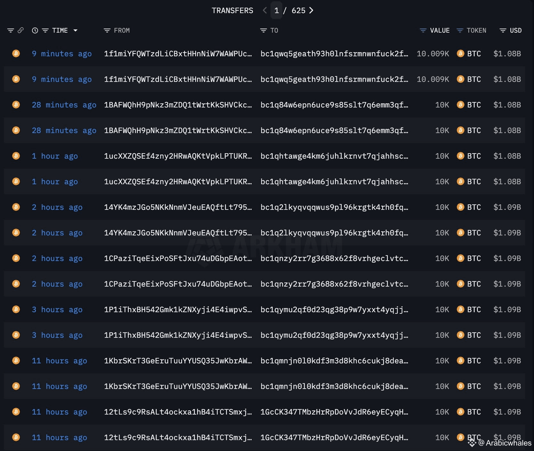The height and width of the screenshot is (451, 534).
Task: Click the BTC token icon in the second 9 minutes ago row
Action: click(461, 79)
